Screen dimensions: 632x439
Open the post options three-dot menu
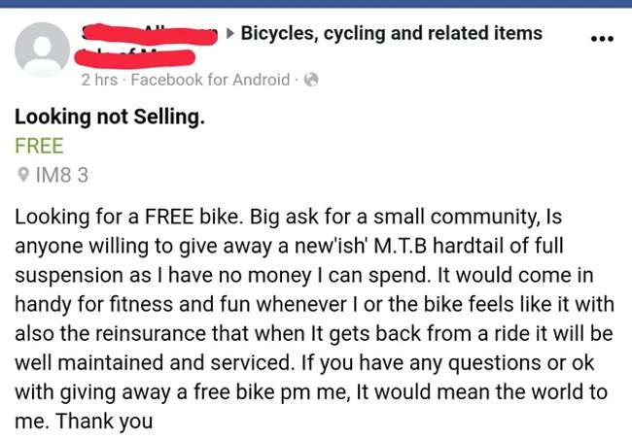pyautogui.click(x=602, y=39)
